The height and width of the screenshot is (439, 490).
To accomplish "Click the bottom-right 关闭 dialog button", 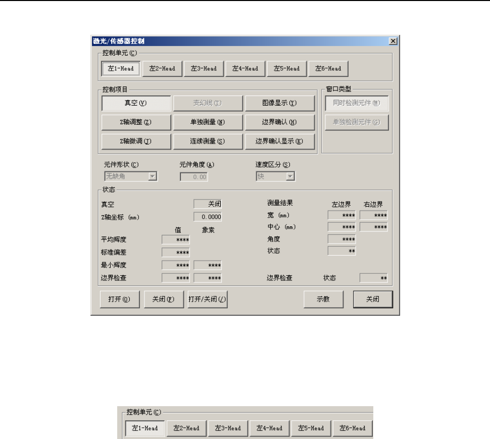I will click(373, 300).
